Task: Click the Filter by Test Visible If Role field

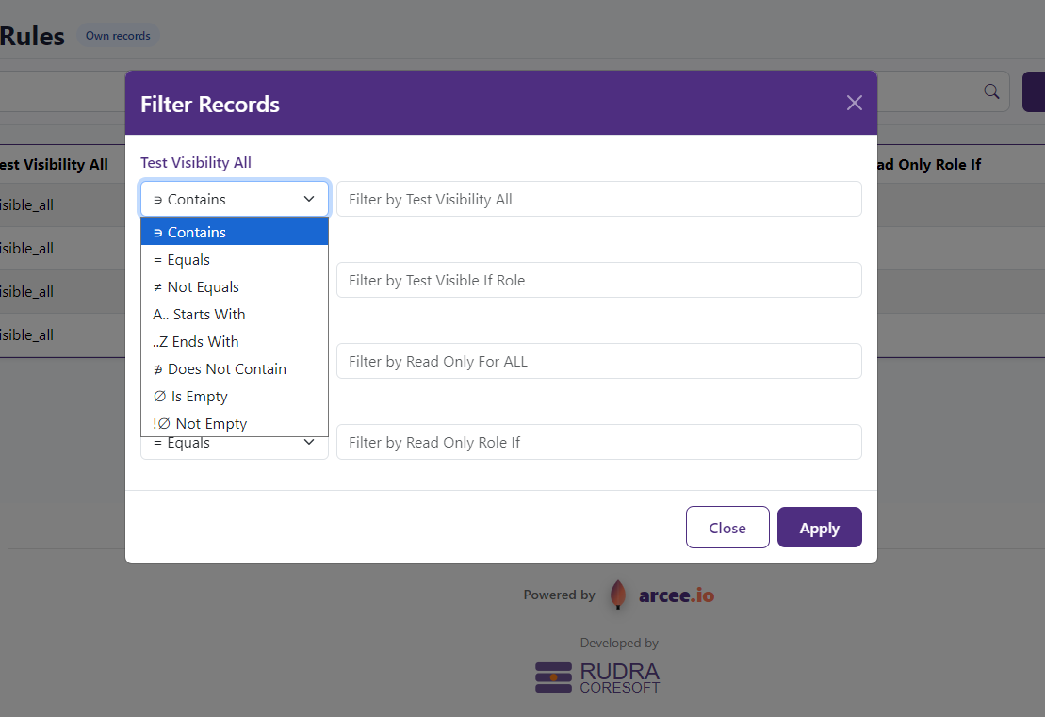Action: (x=599, y=280)
